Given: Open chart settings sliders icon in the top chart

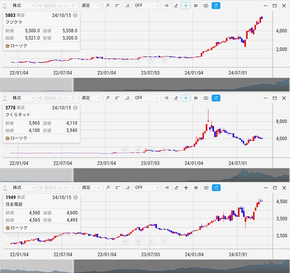Looking at the screenshot, I should pos(196,6).
